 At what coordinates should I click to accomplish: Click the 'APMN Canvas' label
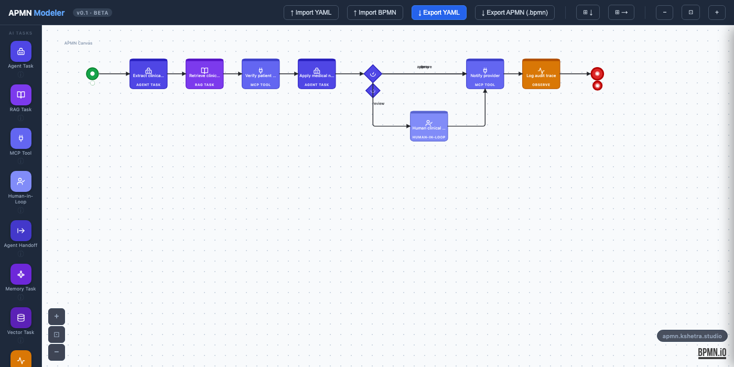[78, 43]
